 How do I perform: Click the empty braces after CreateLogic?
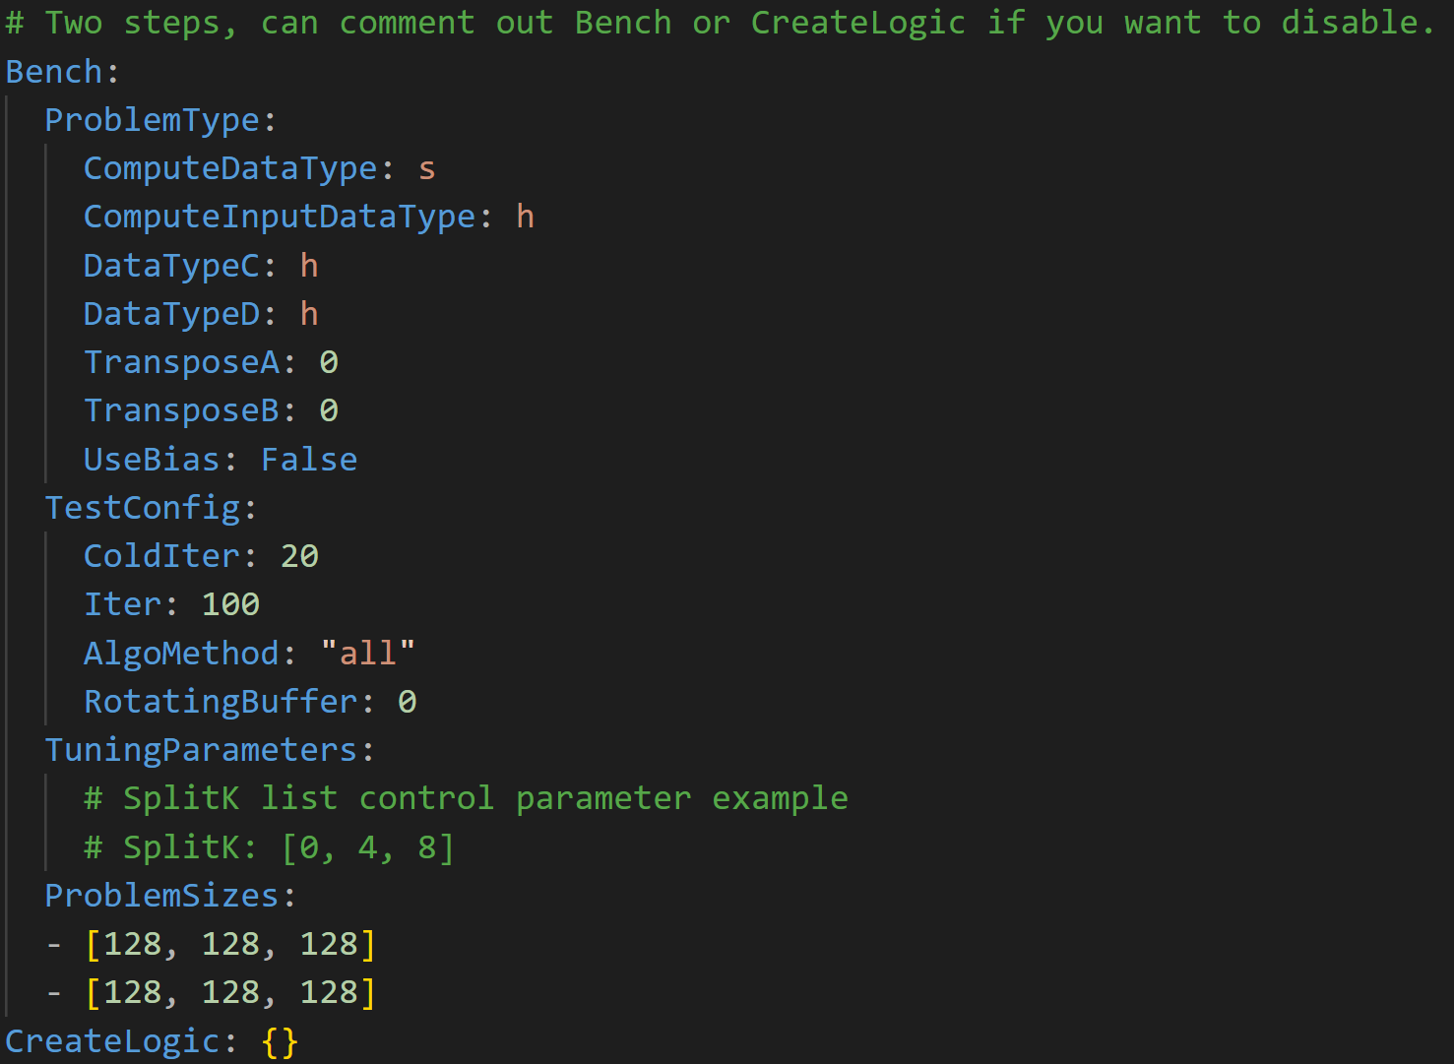[x=280, y=1041]
